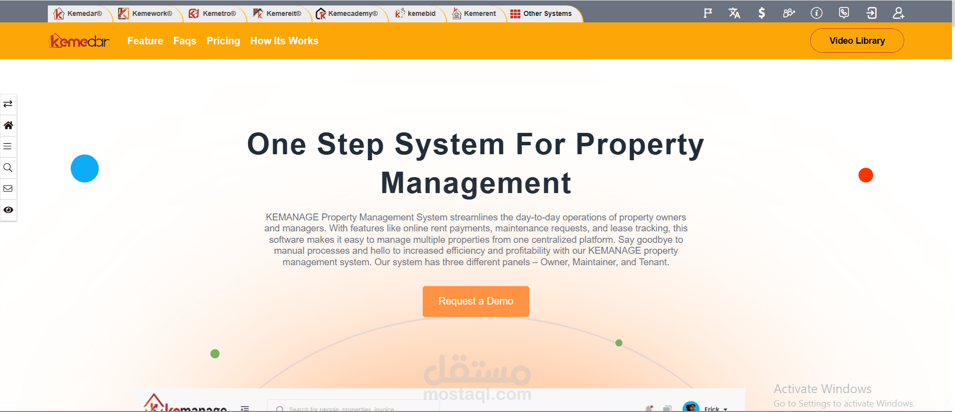The width and height of the screenshot is (955, 412).
Task: Click the add user sign-up icon
Action: pyautogui.click(x=898, y=13)
